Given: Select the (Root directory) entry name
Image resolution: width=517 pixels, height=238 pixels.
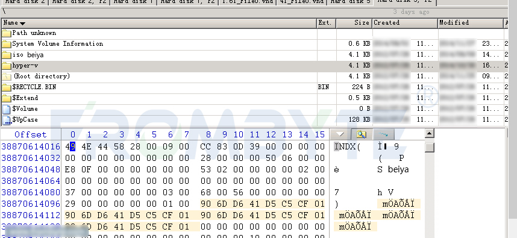Looking at the screenshot, I should 42,77.
